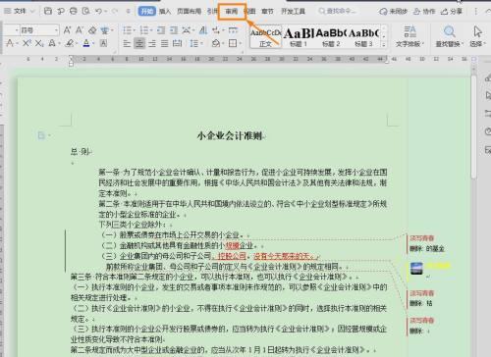Open the 文字排版 dropdown
Viewport: 491px width, 357px height.
[x=409, y=36]
